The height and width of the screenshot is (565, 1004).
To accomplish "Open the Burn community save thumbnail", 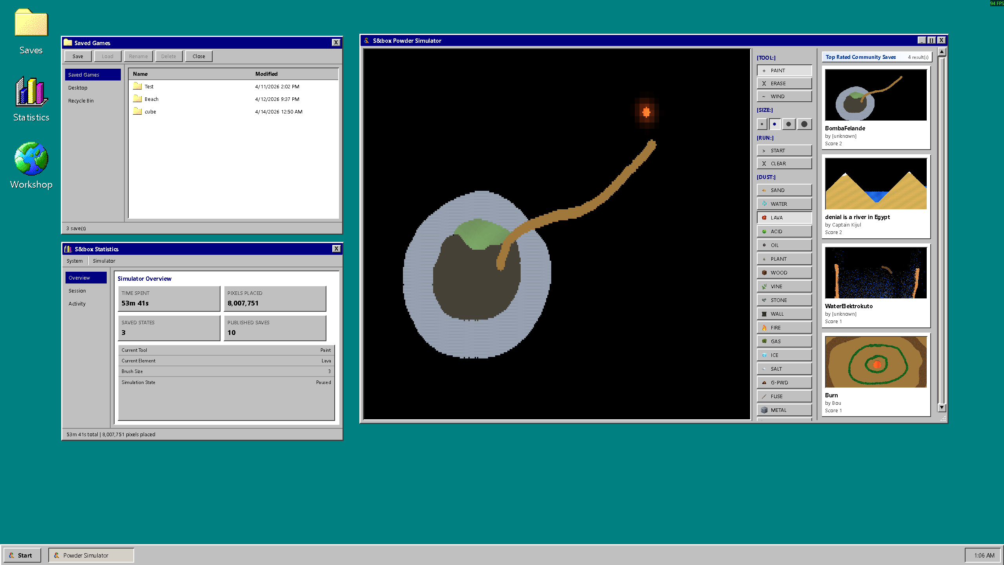I will [876, 362].
